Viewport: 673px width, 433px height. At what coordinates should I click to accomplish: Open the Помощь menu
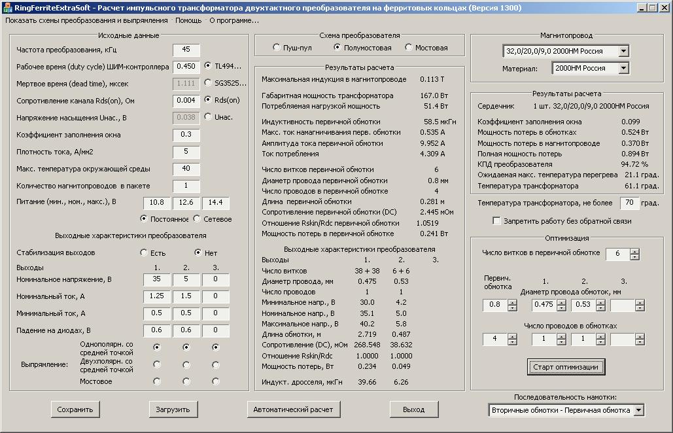coord(188,20)
